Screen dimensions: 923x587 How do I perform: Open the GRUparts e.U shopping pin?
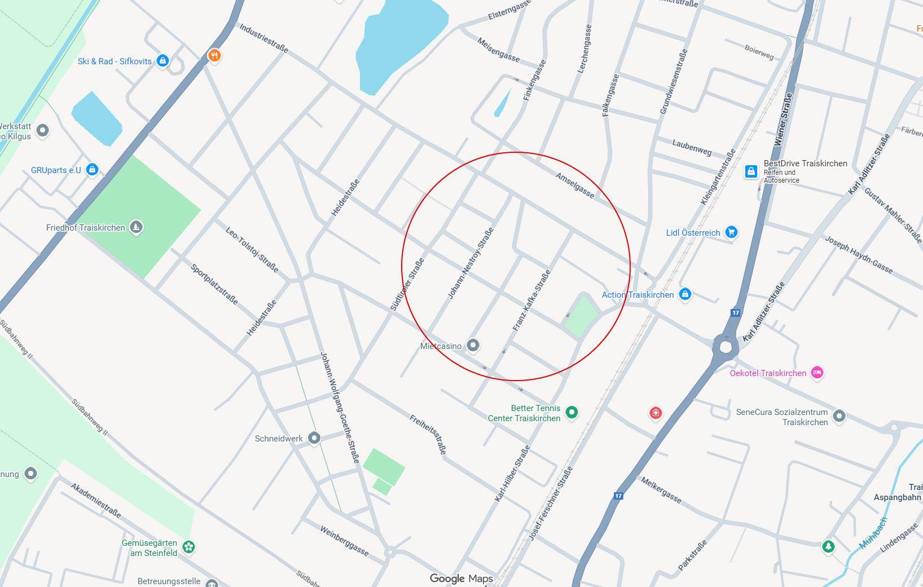coord(93,169)
